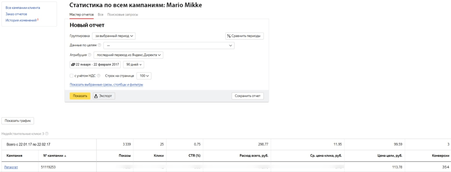The height and width of the screenshot is (172, 451).
Task: Switch to the Поисковые запросы tab
Action: [123, 15]
